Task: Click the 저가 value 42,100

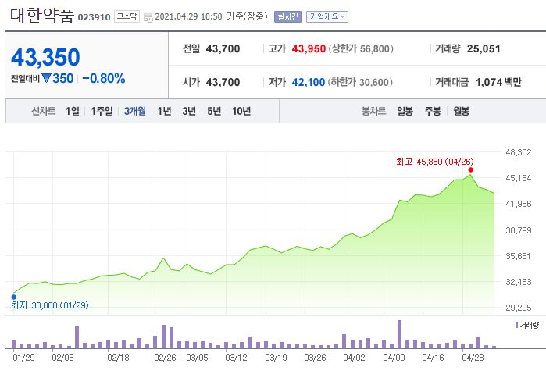Action: pos(309,82)
